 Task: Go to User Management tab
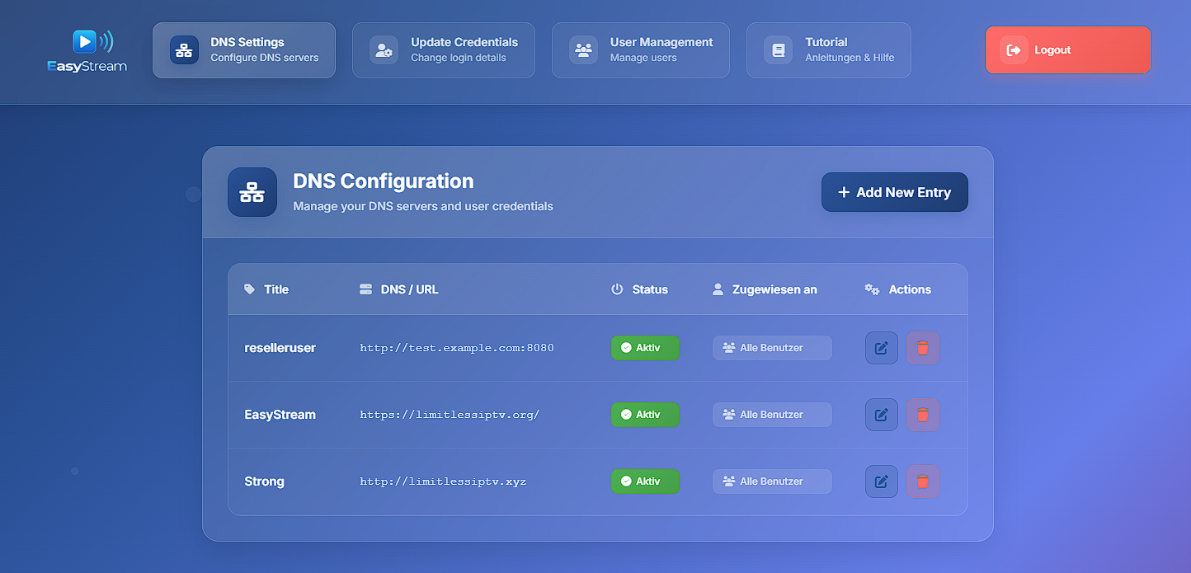(x=641, y=50)
